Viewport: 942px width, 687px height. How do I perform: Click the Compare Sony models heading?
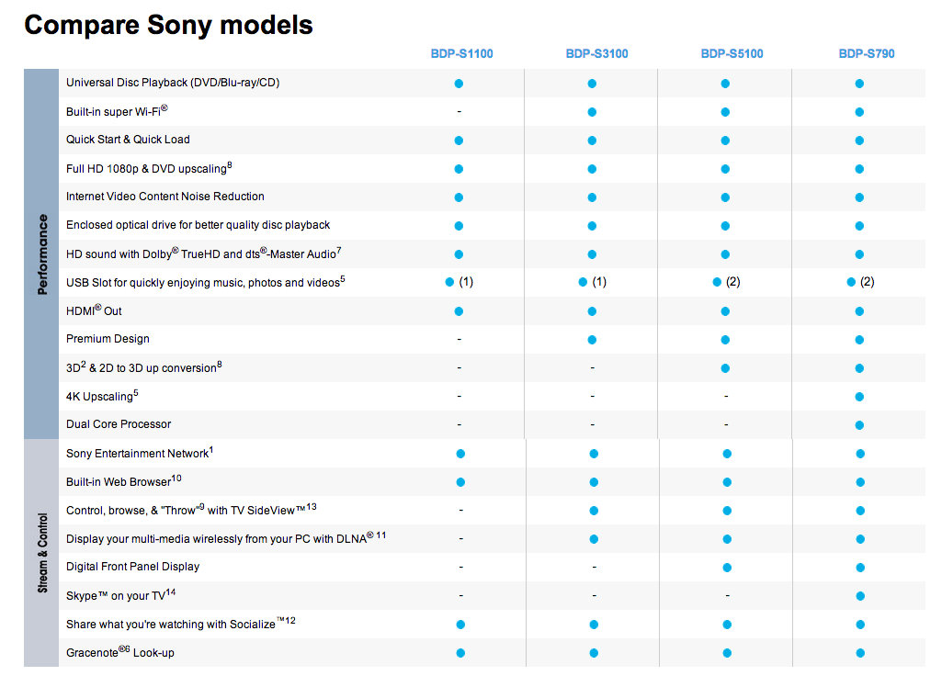pos(168,25)
